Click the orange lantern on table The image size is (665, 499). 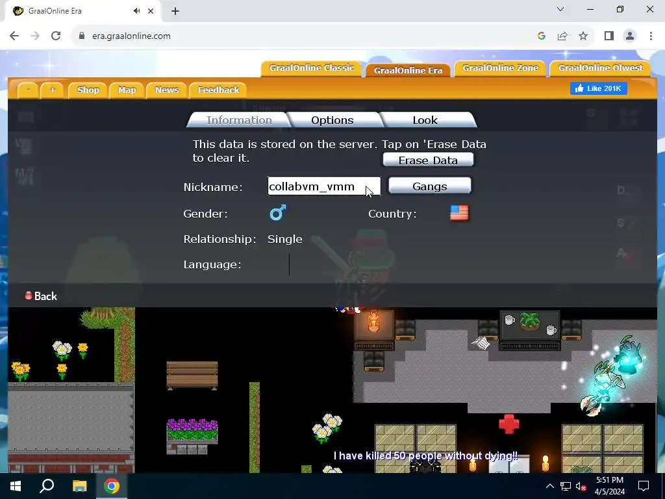point(373,320)
